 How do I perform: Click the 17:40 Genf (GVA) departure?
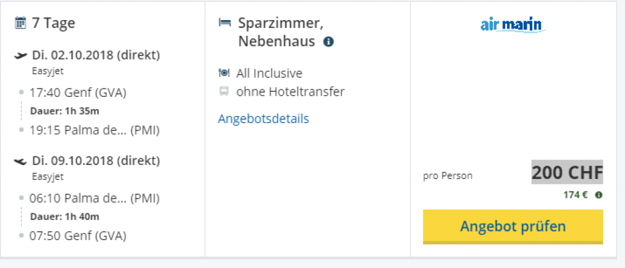(x=78, y=93)
